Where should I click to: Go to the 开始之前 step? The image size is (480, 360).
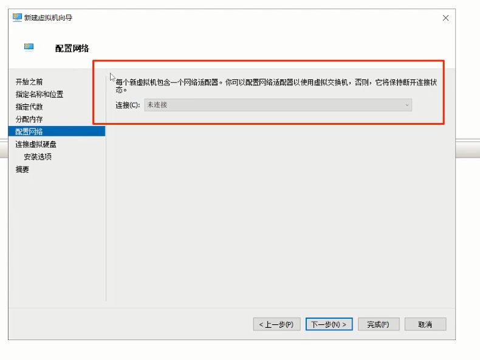[29, 82]
